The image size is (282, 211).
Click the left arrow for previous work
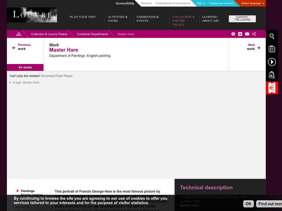click(14, 48)
